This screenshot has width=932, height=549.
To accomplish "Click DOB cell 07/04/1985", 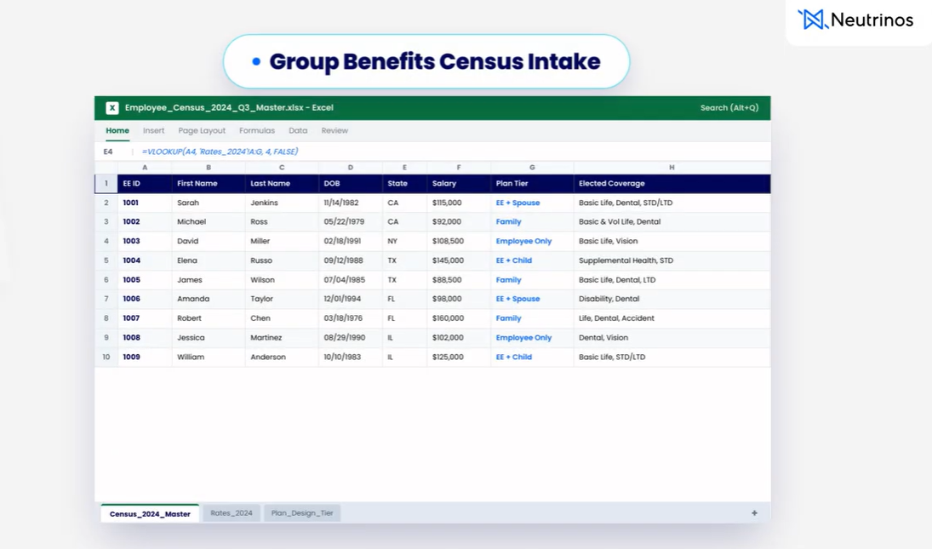I will coord(351,280).
